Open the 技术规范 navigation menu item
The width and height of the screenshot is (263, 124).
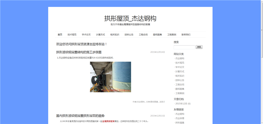click(x=72, y=35)
